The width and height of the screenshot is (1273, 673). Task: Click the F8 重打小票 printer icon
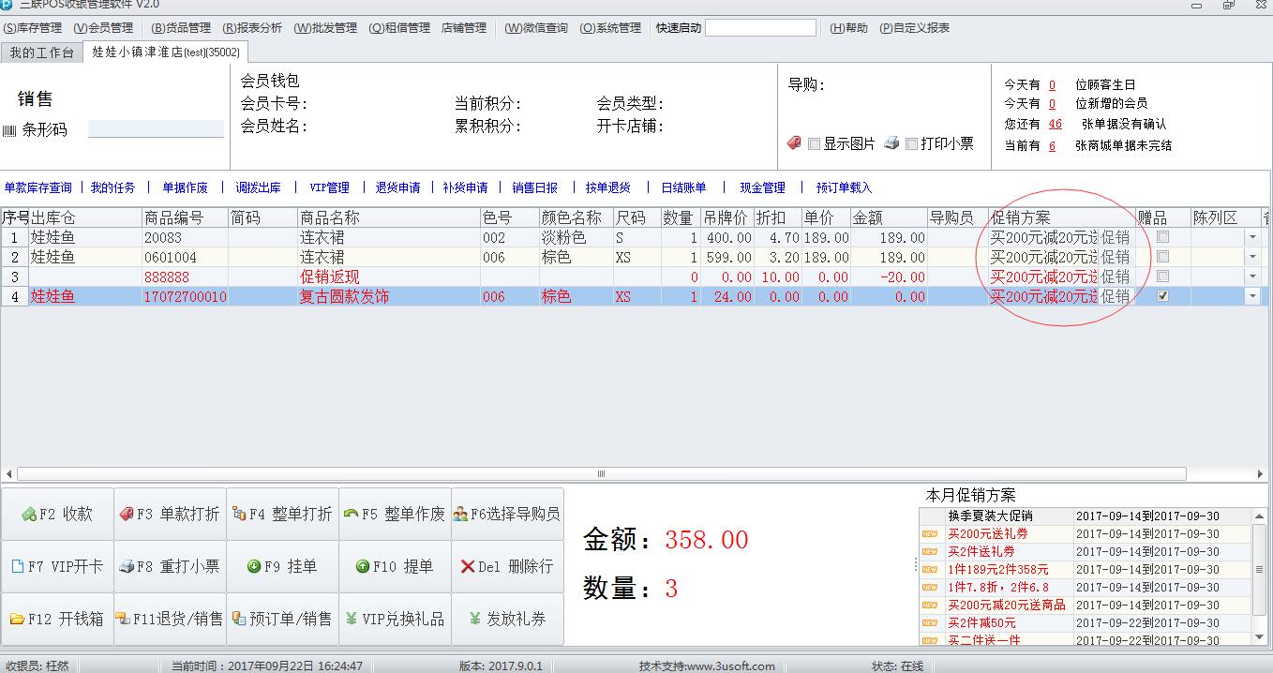coord(127,567)
